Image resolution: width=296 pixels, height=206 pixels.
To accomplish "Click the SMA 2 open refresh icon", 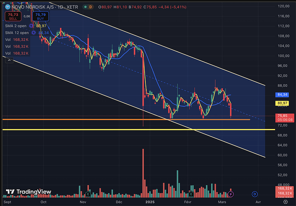I will tap(31, 26).
